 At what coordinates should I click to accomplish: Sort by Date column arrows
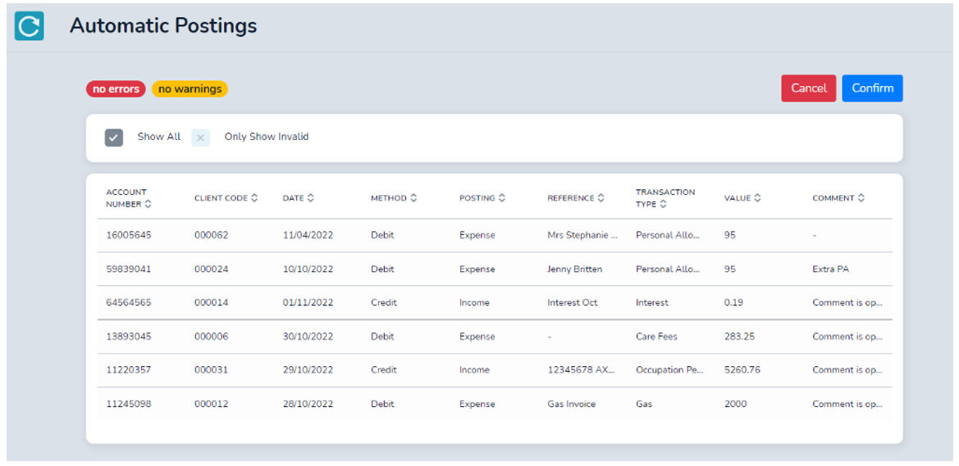310,198
